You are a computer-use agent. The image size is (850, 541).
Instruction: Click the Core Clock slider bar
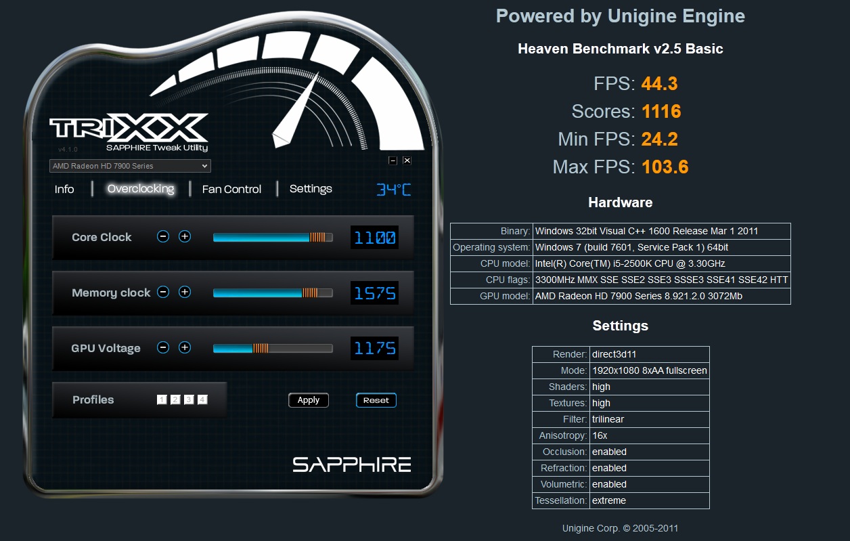[x=273, y=238]
